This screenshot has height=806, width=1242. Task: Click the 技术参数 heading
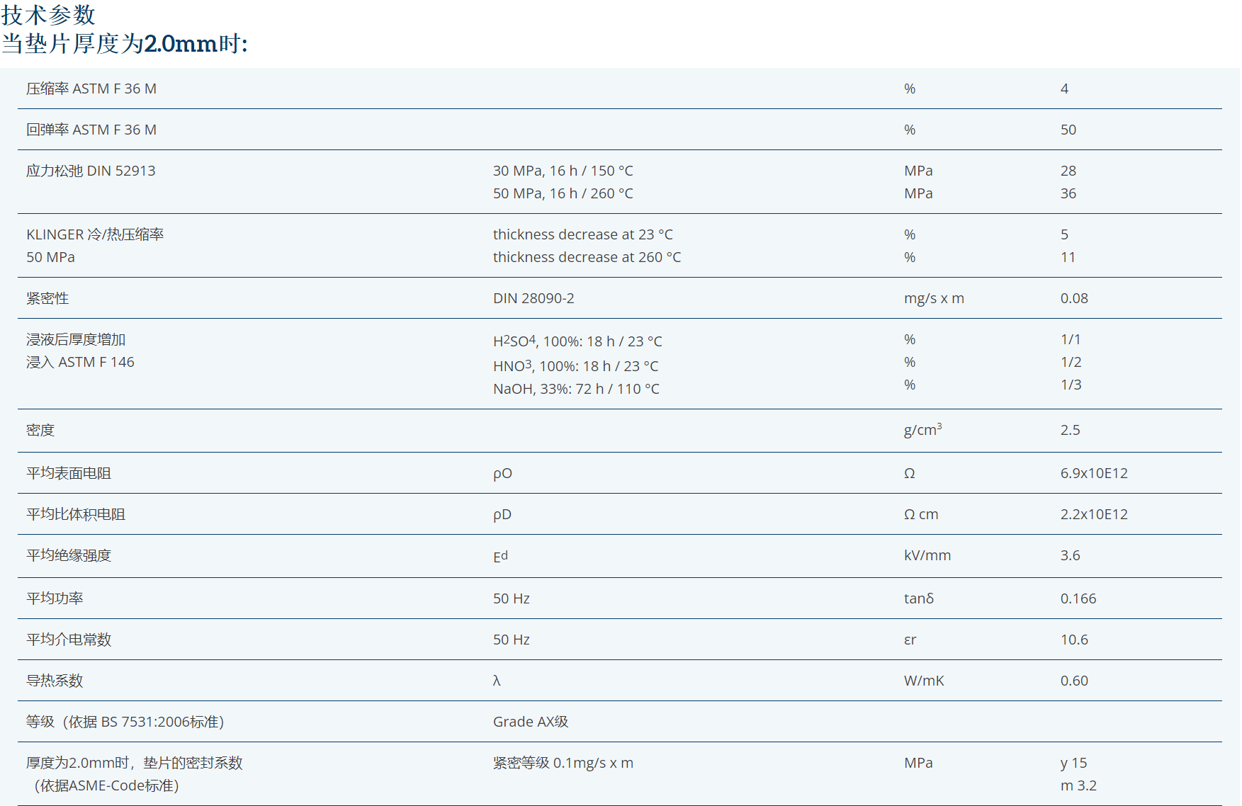48,14
